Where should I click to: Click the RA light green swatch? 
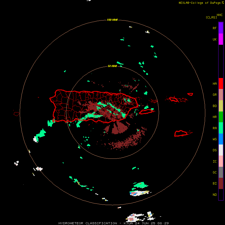coord(221,128)
